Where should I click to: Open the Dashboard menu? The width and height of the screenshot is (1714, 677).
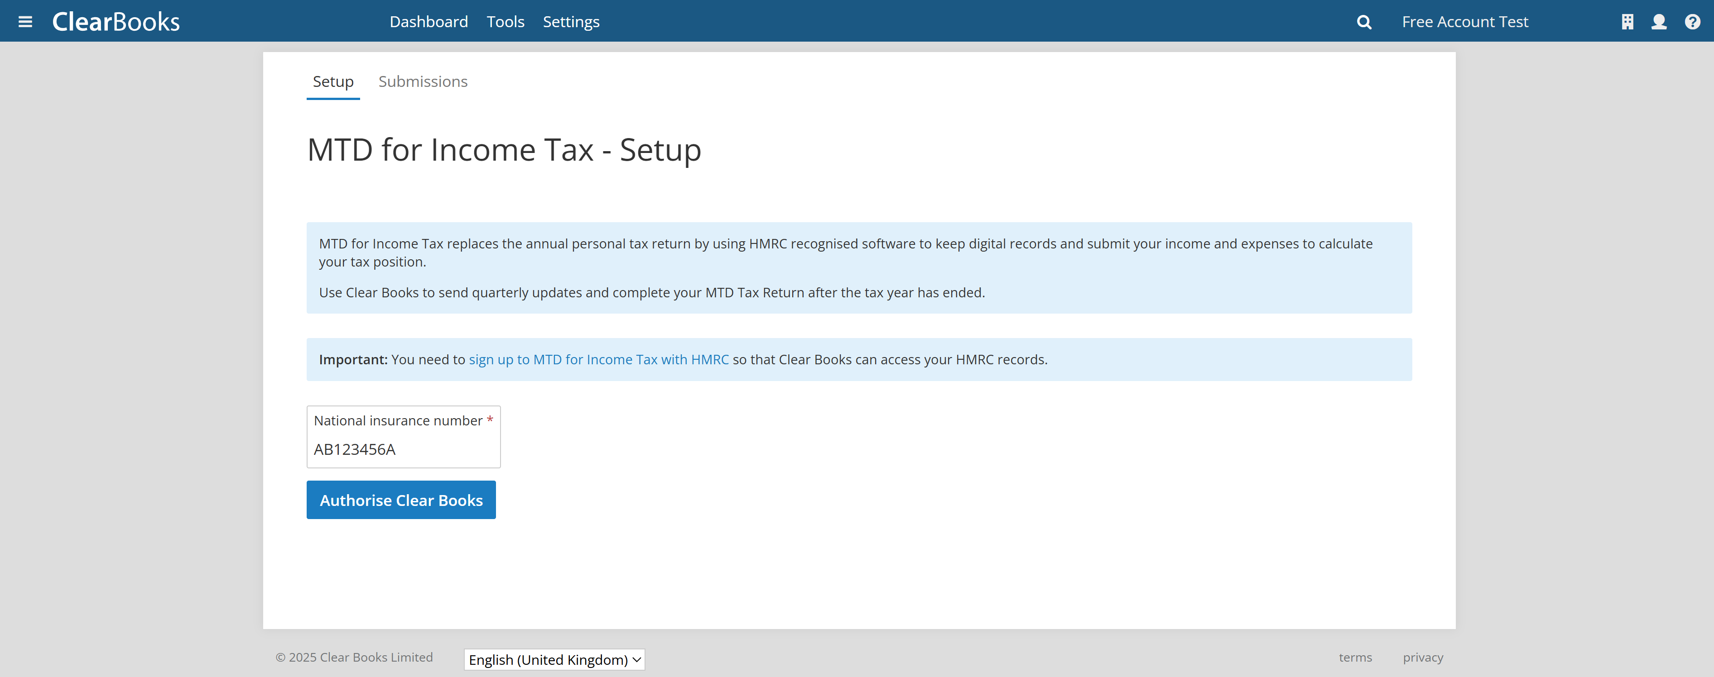428,22
